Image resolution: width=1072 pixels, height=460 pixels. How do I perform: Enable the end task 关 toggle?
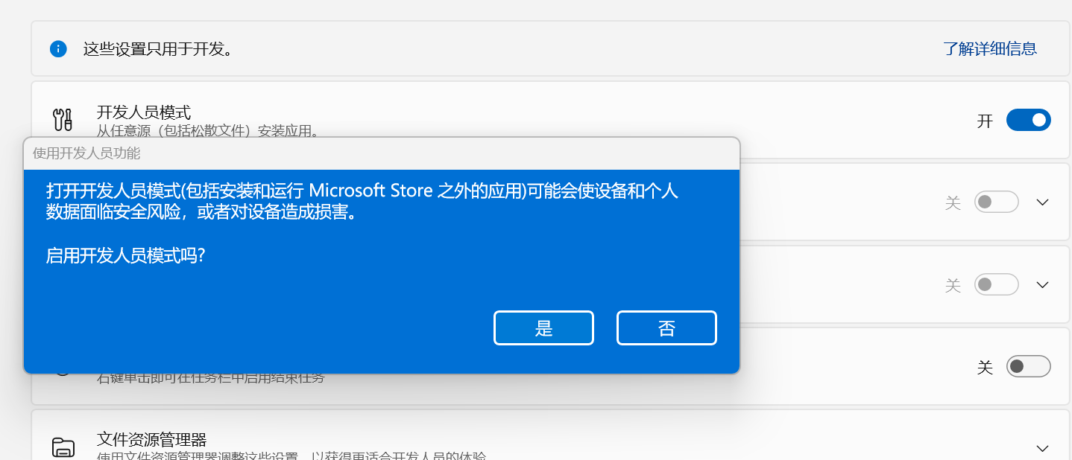[x=1028, y=366]
